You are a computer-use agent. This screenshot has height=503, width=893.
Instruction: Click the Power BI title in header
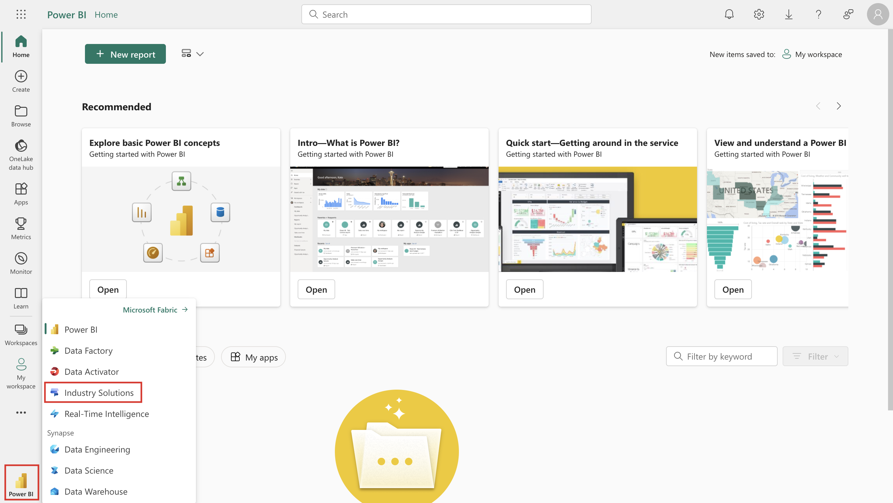tap(67, 15)
